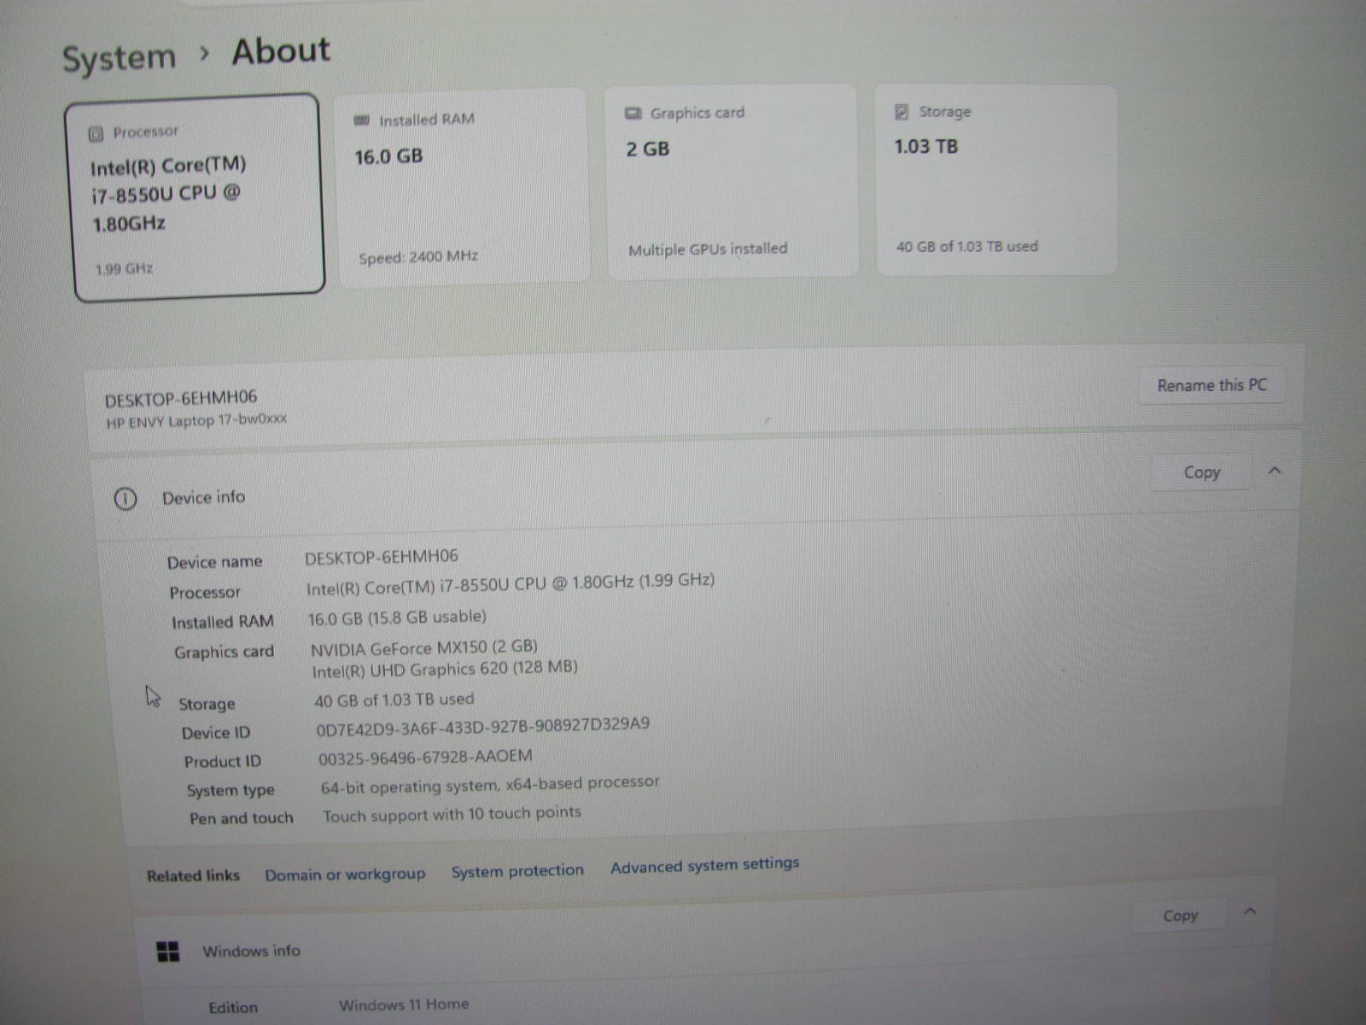Screen dimensions: 1366x1025
Task: Select the Processor summary card
Action: click(196, 197)
